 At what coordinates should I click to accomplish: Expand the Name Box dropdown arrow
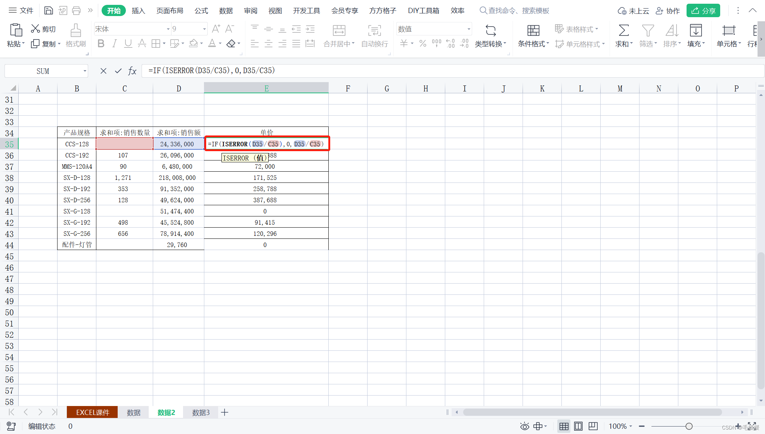tap(85, 71)
